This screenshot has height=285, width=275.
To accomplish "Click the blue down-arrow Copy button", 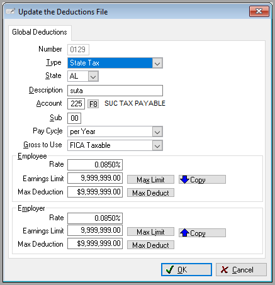I will pos(202,179).
